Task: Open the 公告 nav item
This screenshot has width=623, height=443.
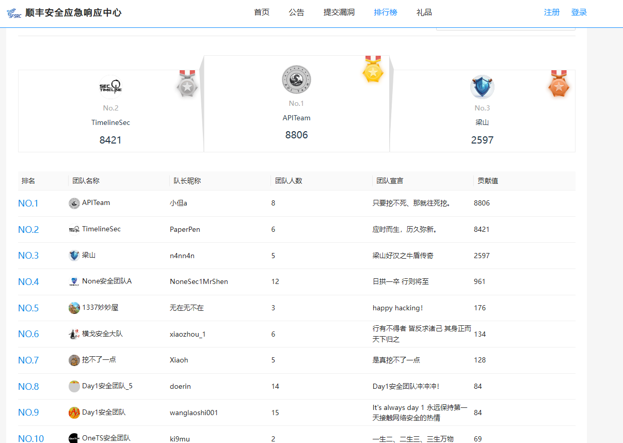Action: point(296,12)
